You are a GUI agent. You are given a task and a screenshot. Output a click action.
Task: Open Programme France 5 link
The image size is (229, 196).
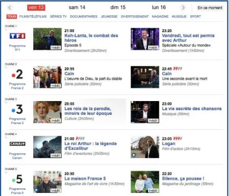17,191
